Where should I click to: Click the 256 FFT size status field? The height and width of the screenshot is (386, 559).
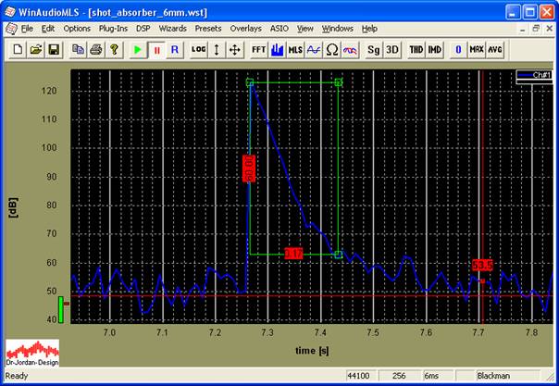coord(400,376)
